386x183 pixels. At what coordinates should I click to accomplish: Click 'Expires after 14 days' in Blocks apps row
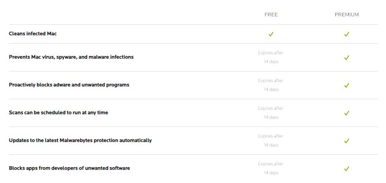(x=271, y=168)
